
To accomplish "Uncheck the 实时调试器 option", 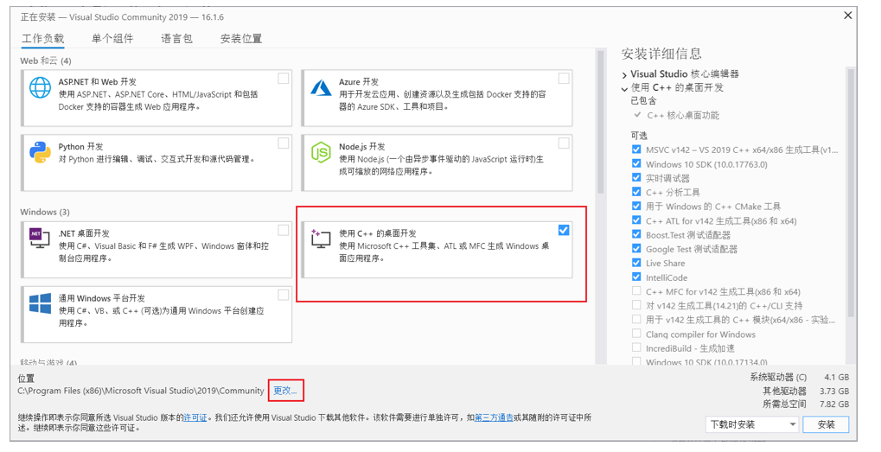I will coord(636,177).
